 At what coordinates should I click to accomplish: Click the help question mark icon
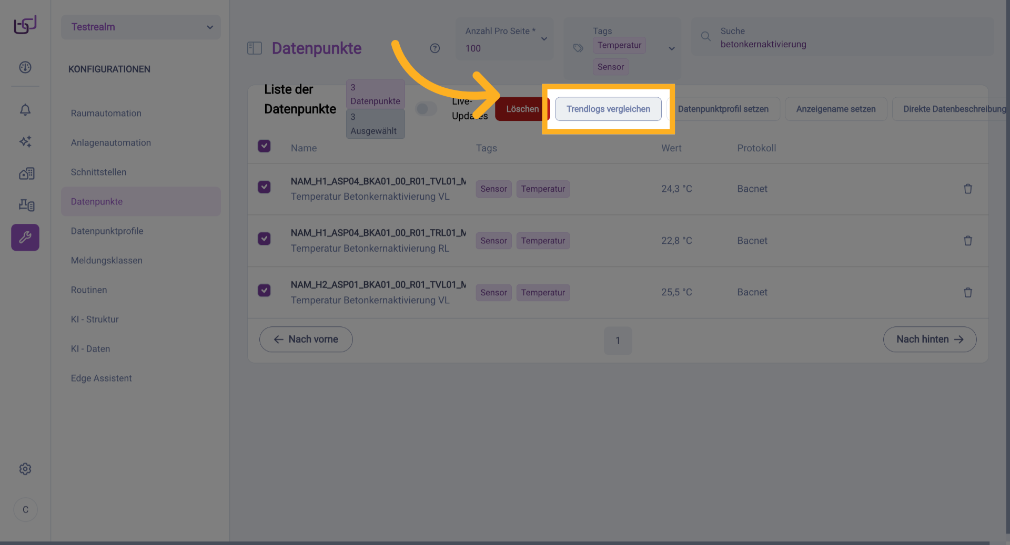coord(435,48)
